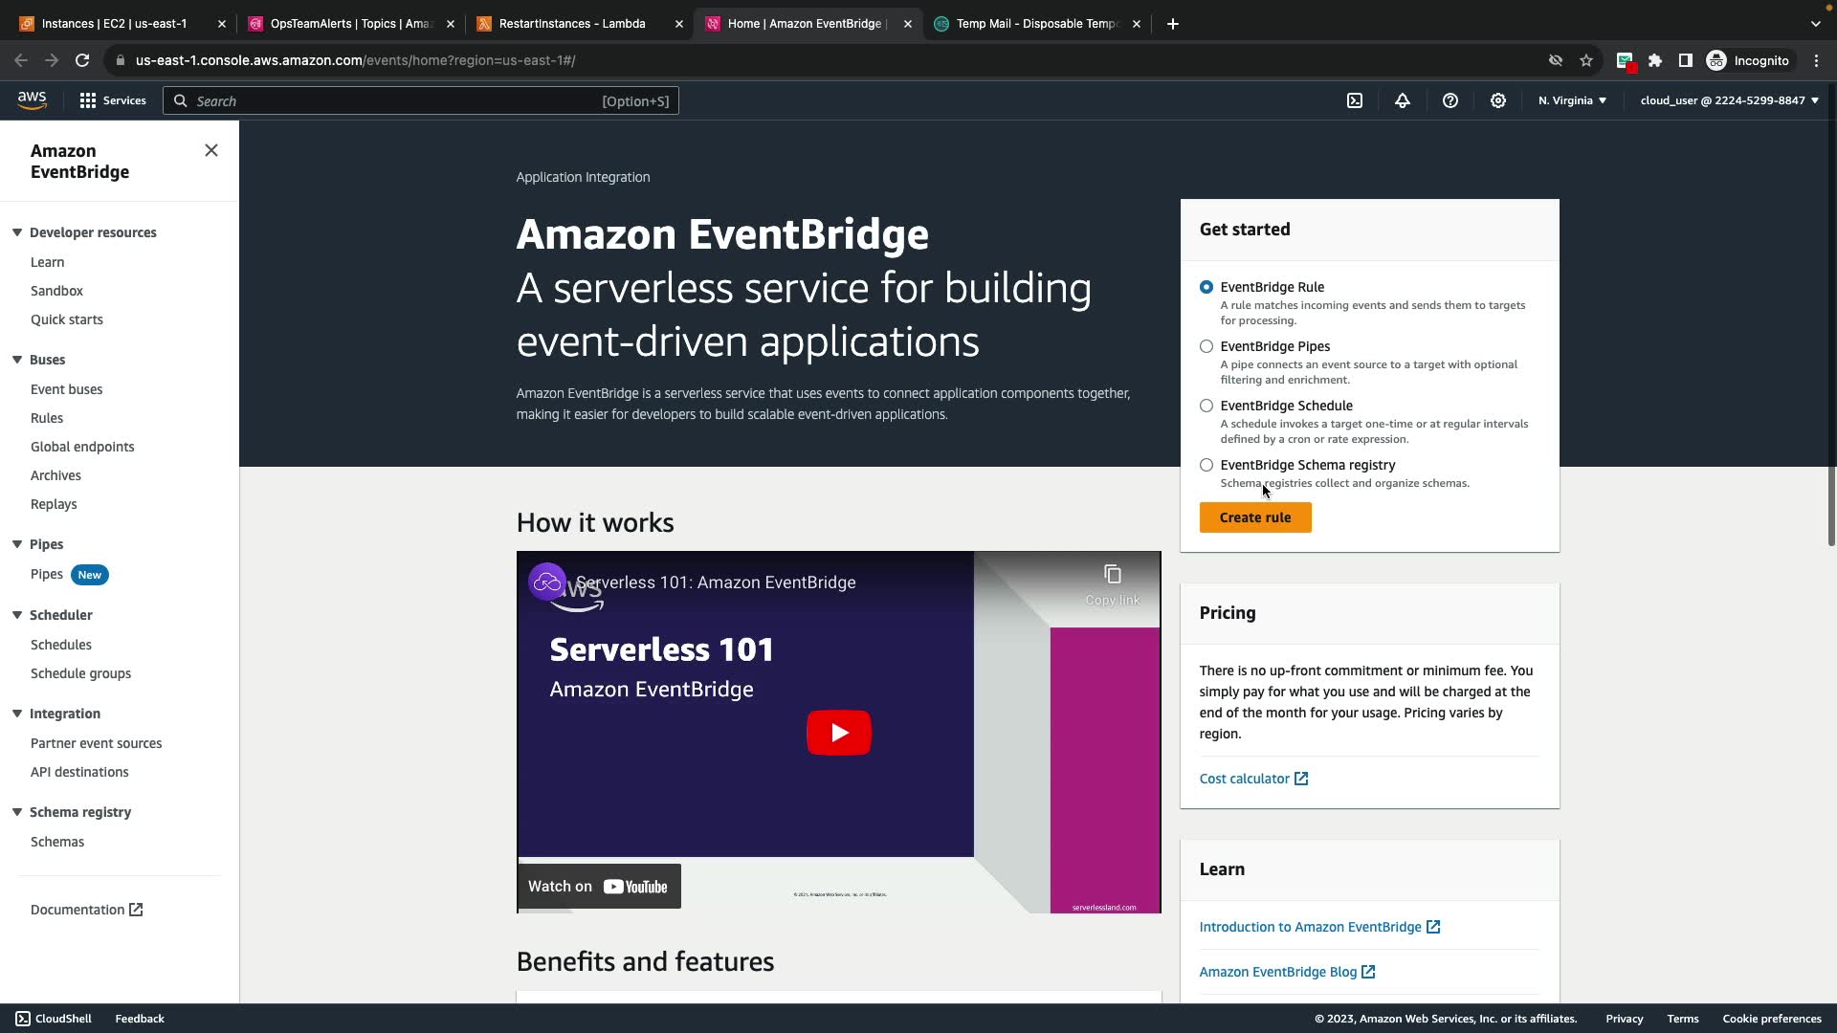The width and height of the screenshot is (1837, 1033).
Task: Collapse the Buses sidebar section
Action: coord(17,360)
